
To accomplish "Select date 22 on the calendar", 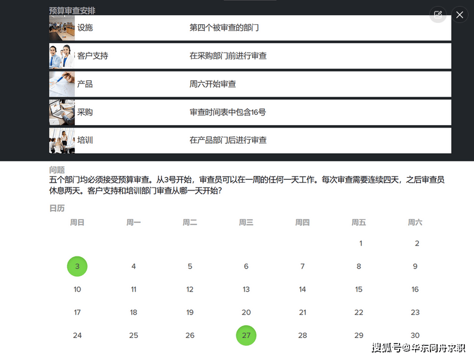I will (359, 312).
